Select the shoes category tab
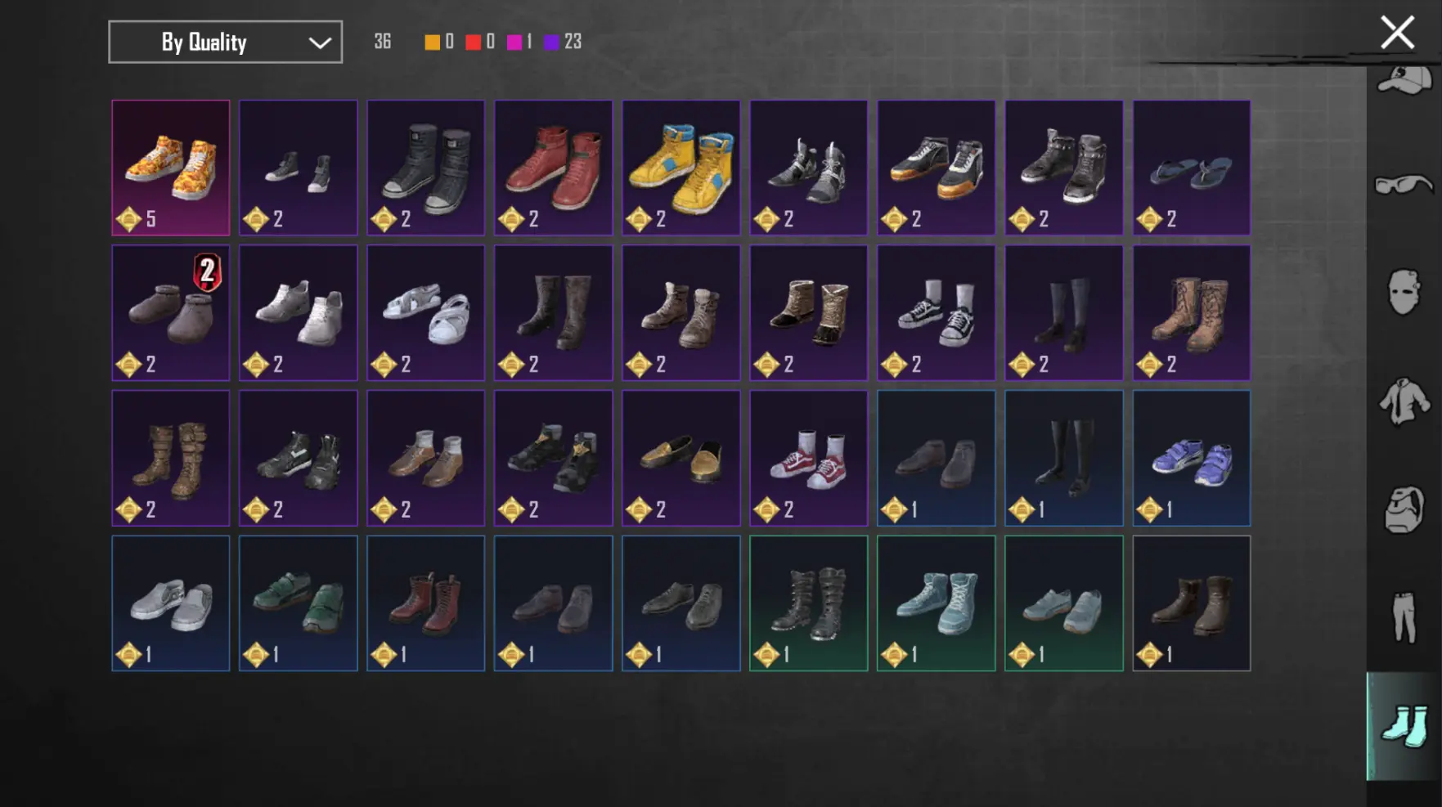The height and width of the screenshot is (807, 1442). click(1404, 727)
